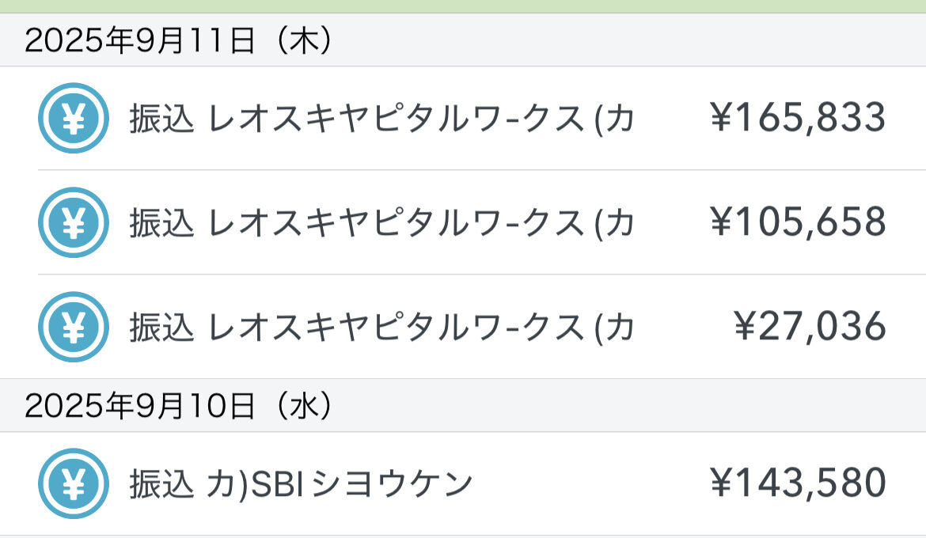The image size is (926, 538).
Task: Open the レオスキヤピタルワ-クス entry worth ¥105,658
Action: (396, 223)
